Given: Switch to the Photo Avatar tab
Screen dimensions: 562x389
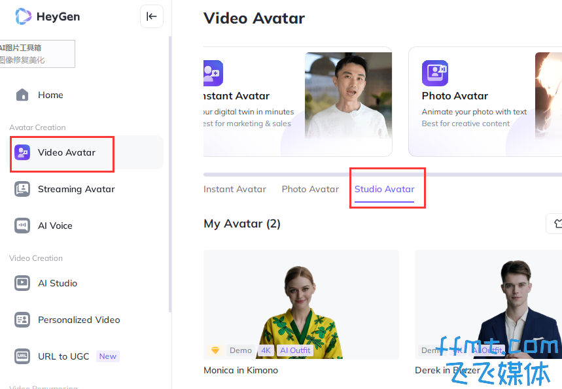Looking at the screenshot, I should pyautogui.click(x=310, y=189).
